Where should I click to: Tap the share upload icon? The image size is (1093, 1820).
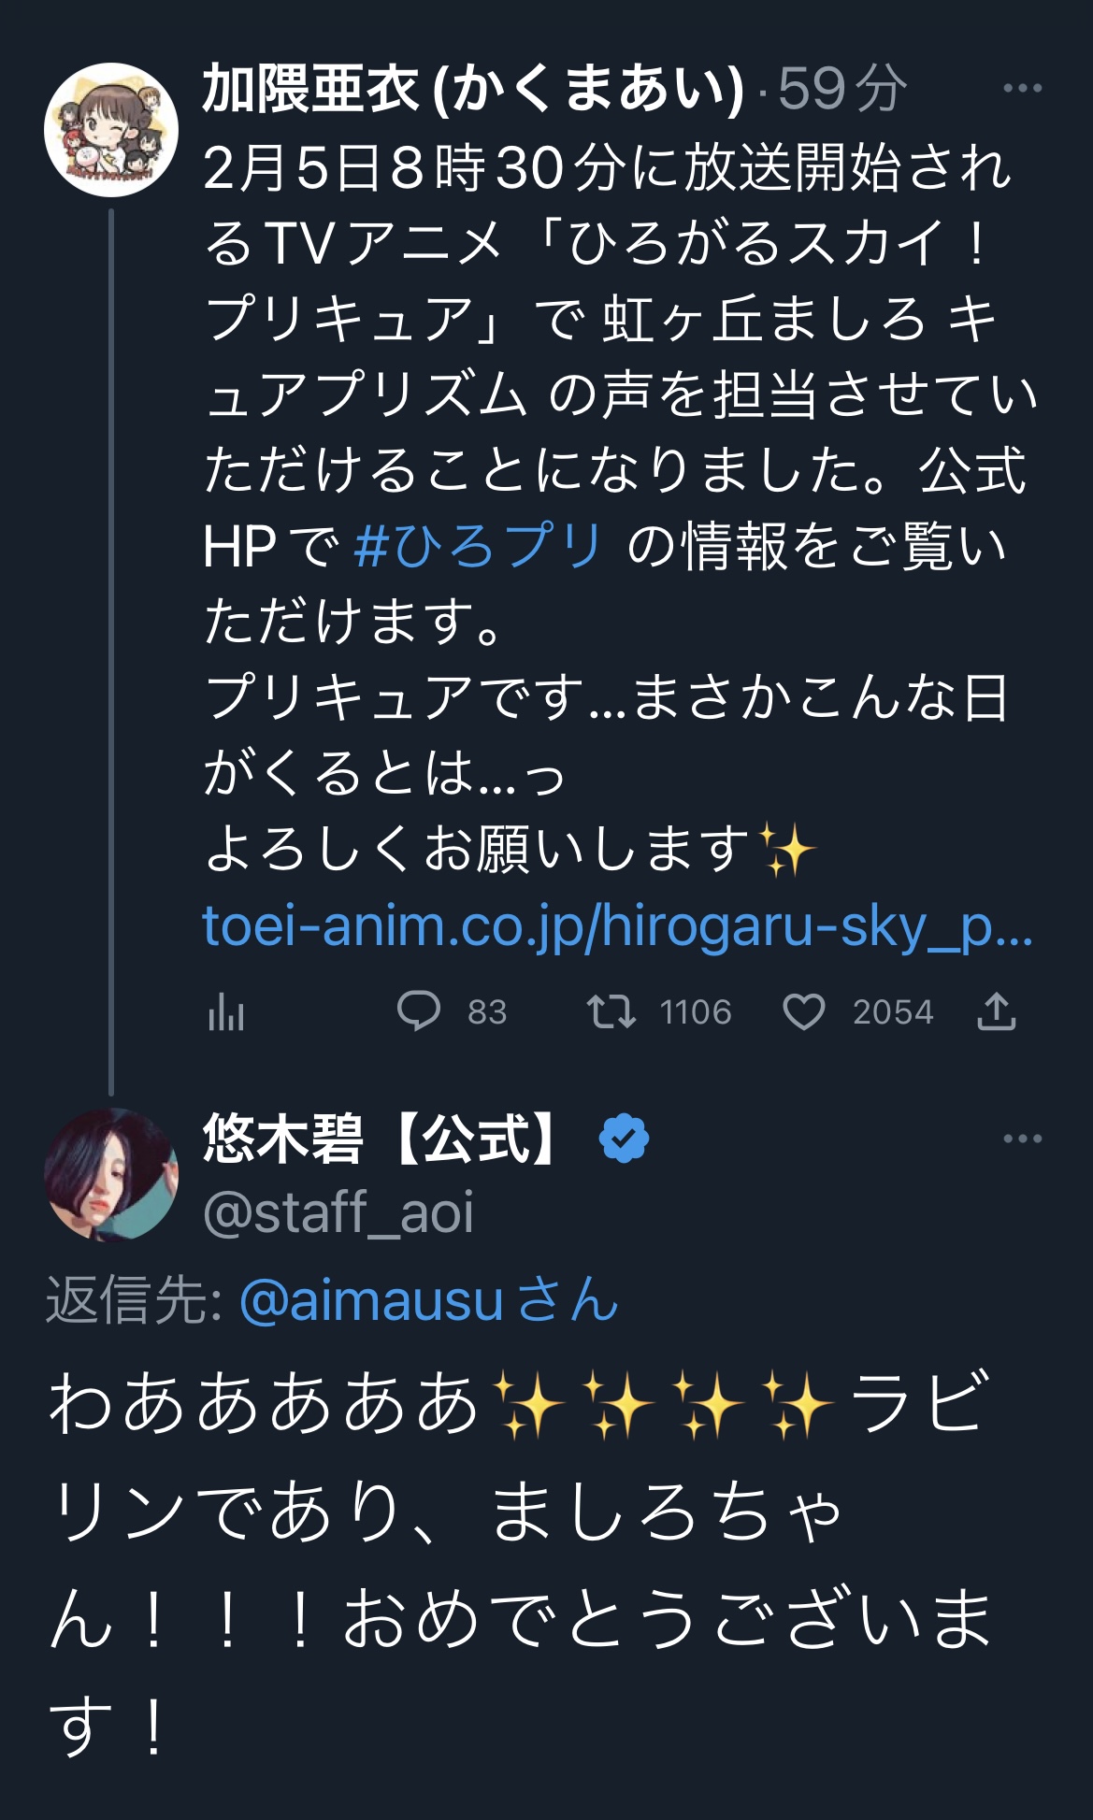(x=996, y=1011)
